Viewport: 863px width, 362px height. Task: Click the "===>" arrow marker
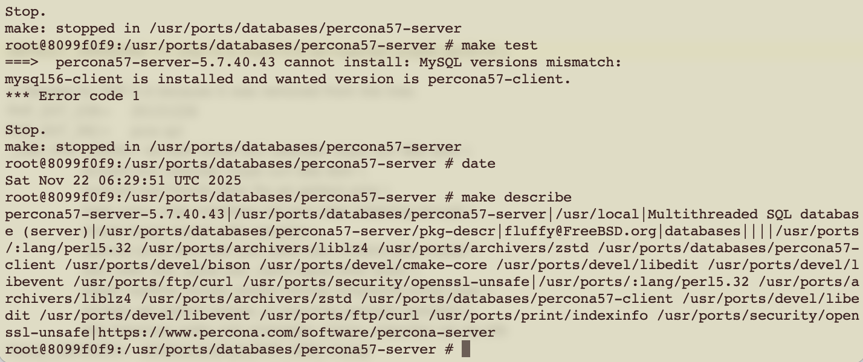[x=22, y=62]
